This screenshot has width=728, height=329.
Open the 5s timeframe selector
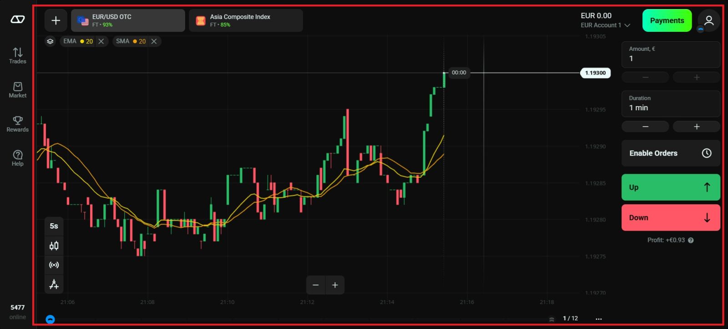(x=54, y=226)
